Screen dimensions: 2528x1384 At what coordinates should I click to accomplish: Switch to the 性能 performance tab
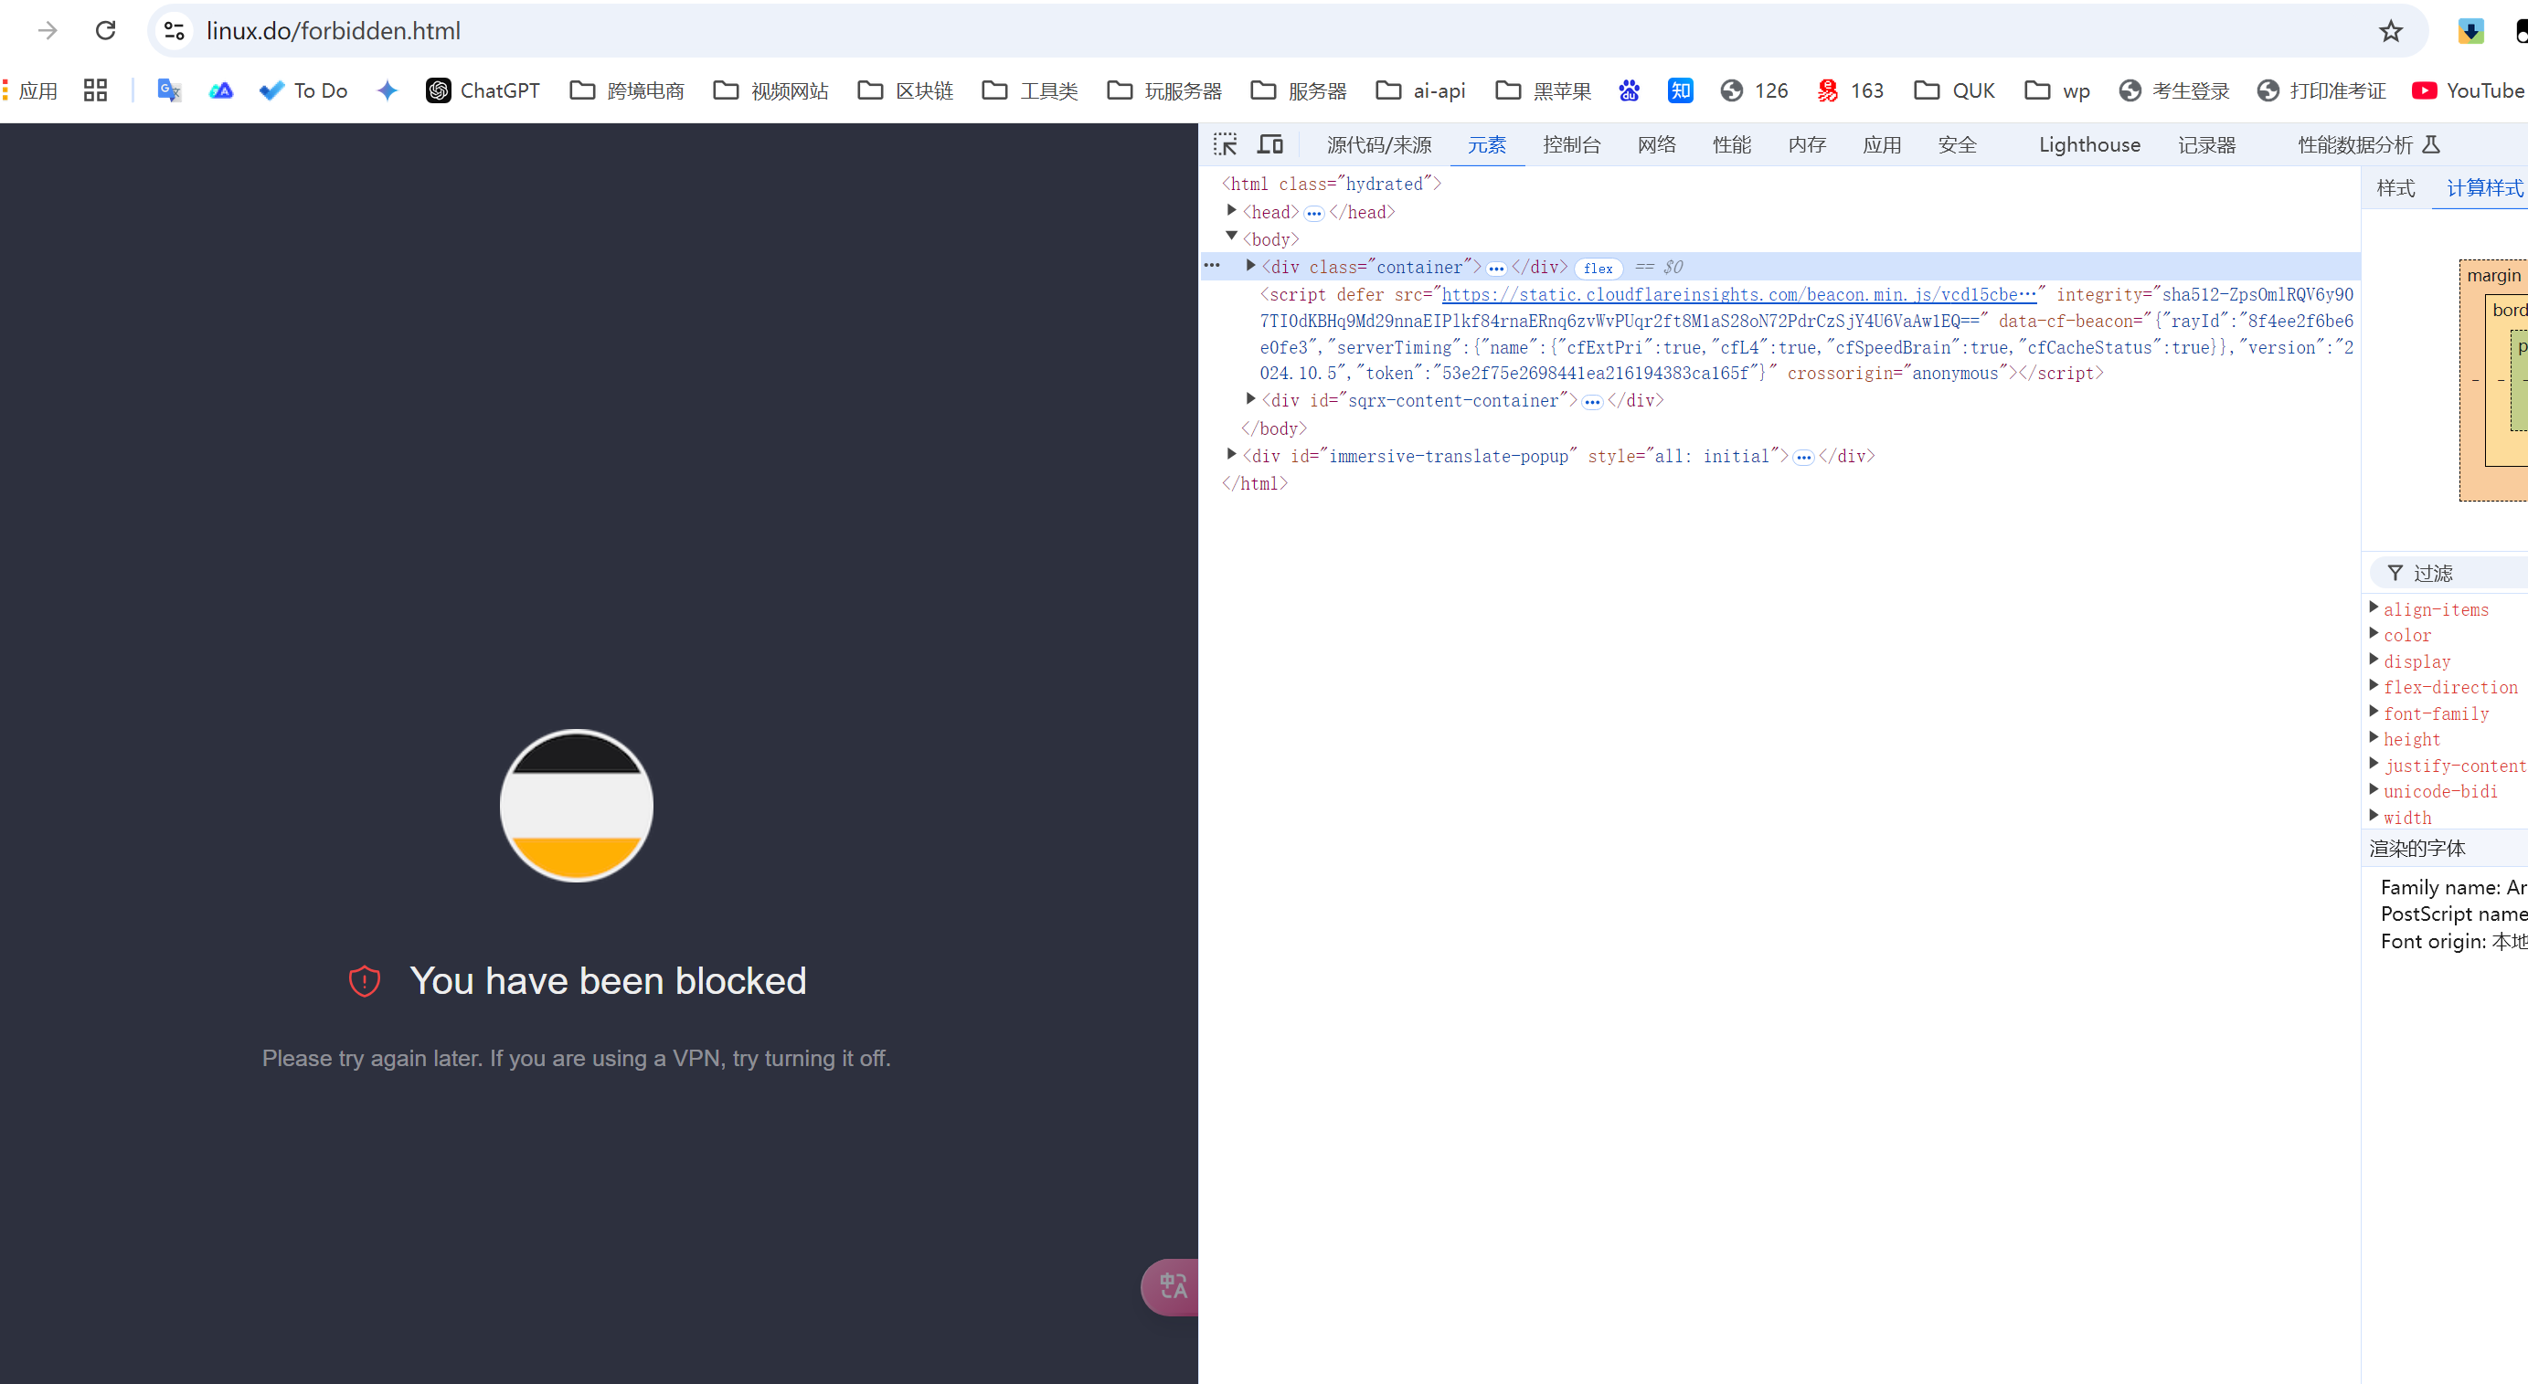click(1732, 145)
